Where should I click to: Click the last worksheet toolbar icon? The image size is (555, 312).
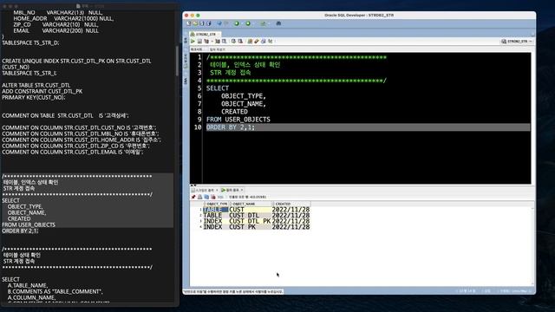point(271,41)
